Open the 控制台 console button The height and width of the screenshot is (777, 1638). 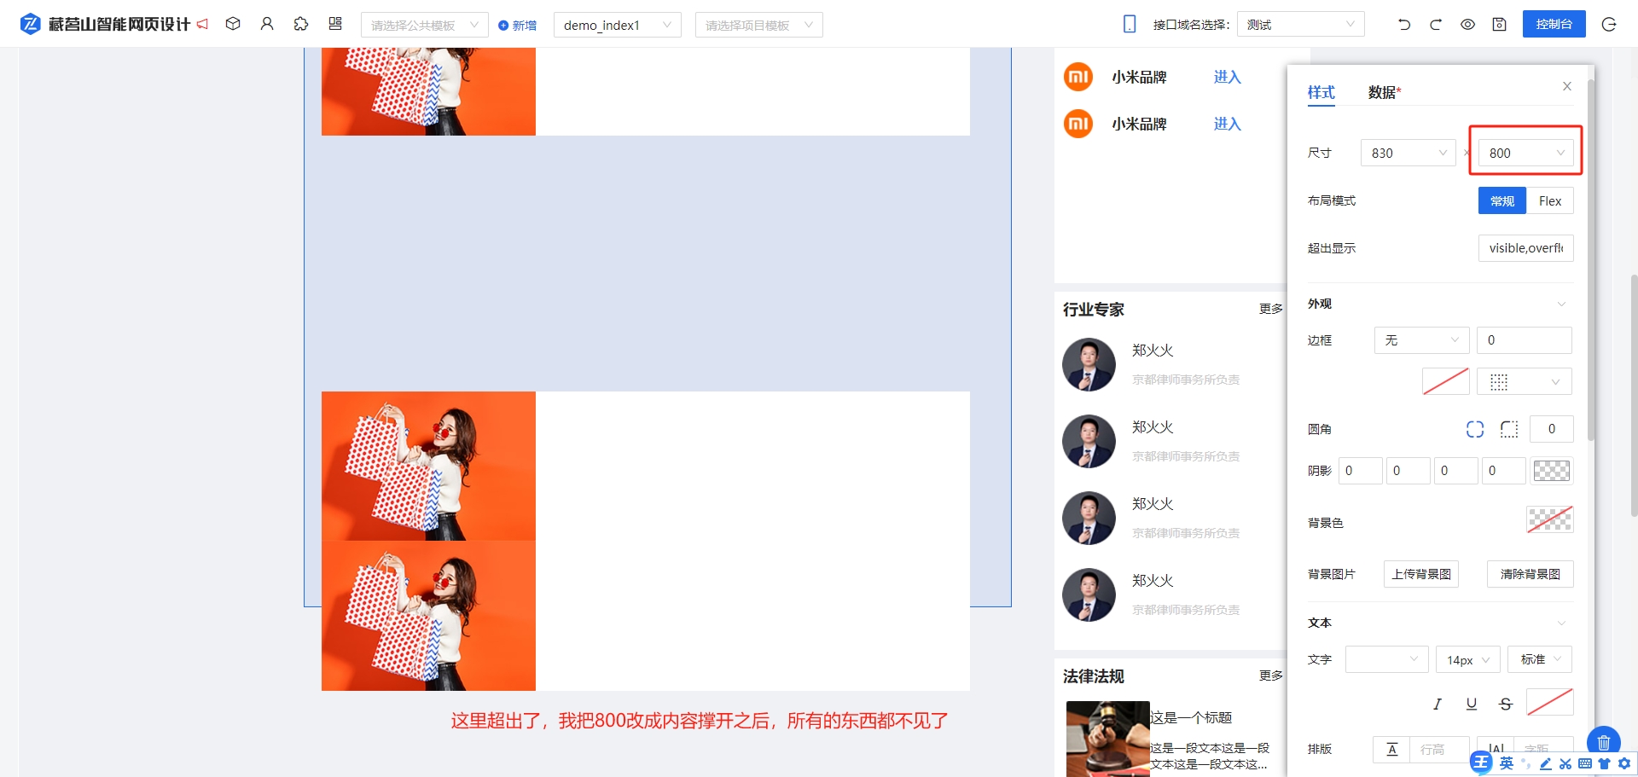1554,24
